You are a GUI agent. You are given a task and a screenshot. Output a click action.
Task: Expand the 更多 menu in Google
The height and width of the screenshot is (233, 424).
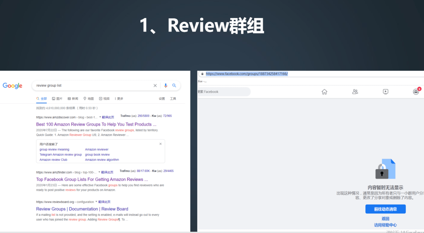pyautogui.click(x=119, y=99)
